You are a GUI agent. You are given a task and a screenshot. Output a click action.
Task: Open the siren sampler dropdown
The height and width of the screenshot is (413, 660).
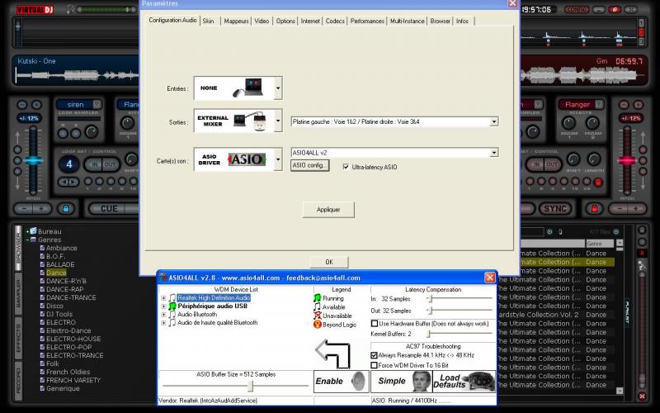click(x=97, y=104)
